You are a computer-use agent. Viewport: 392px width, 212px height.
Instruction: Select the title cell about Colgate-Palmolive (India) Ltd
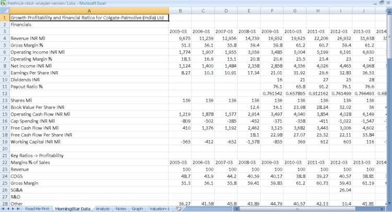click(89, 17)
